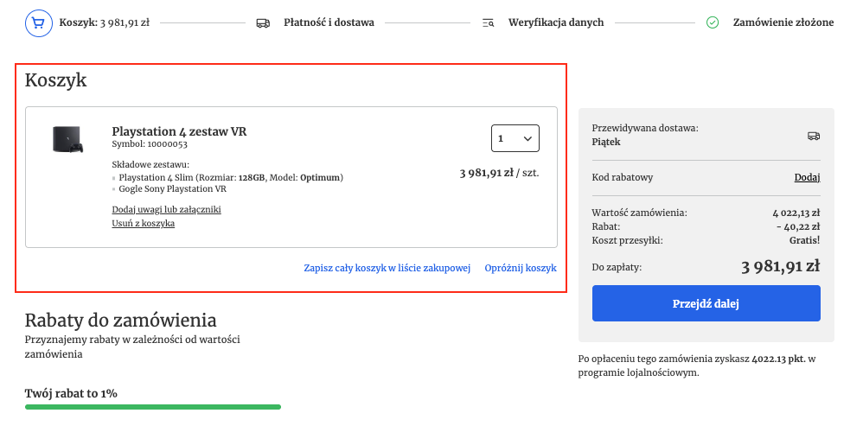863x445 pixels.
Task: Click the unit price 3 981,91 zł / szt.
Action: tap(499, 173)
